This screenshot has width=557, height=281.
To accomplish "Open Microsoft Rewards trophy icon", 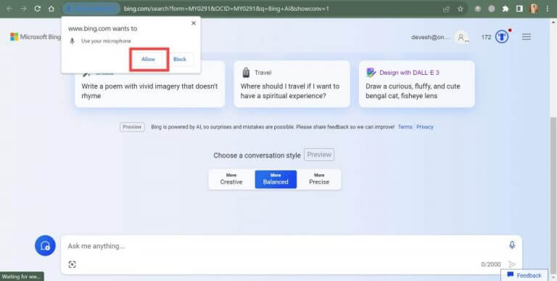I will [502, 36].
